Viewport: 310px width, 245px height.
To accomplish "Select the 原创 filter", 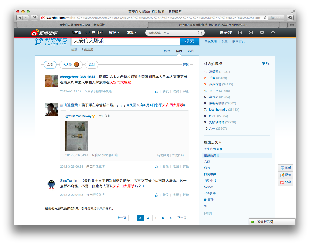I will [92, 65].
